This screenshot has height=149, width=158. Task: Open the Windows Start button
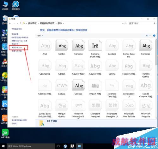click(x=3, y=146)
